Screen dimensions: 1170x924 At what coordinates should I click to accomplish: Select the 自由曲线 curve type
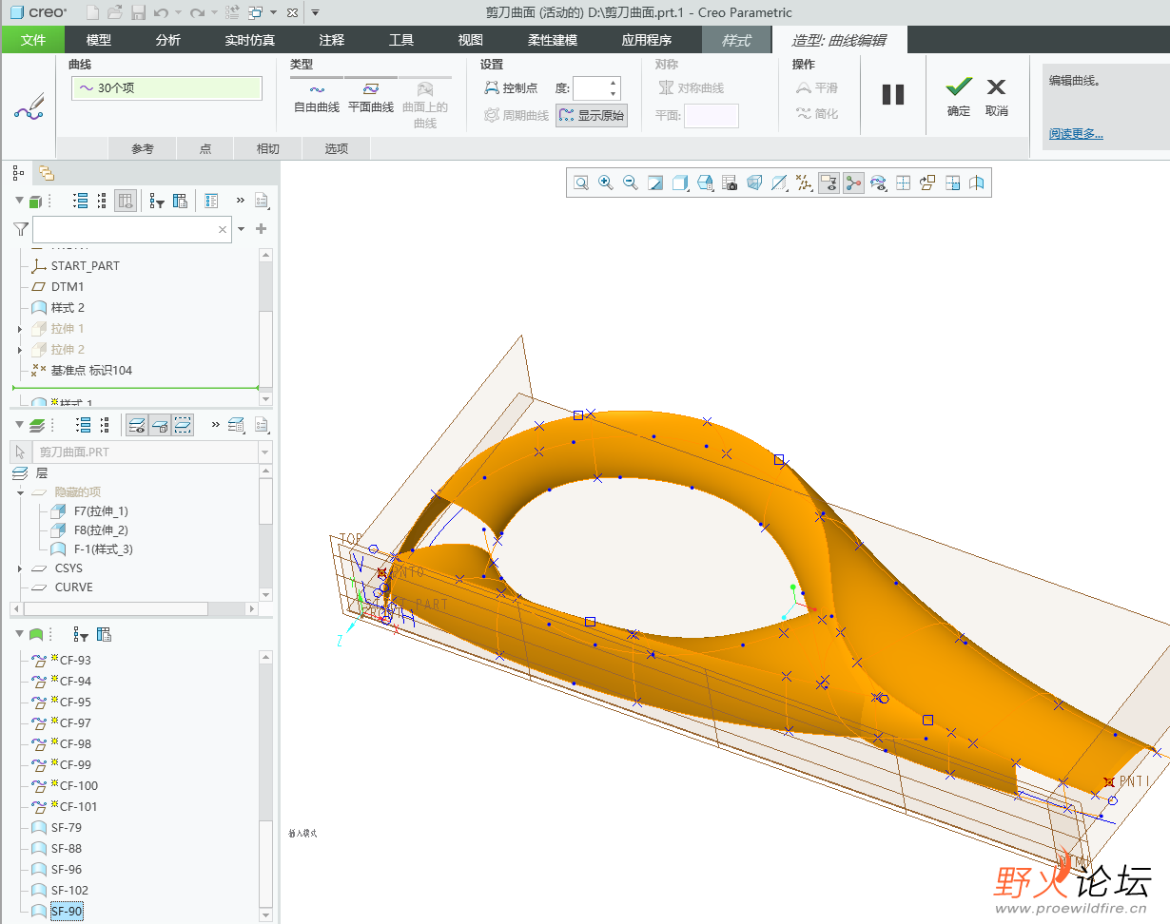[x=317, y=98]
